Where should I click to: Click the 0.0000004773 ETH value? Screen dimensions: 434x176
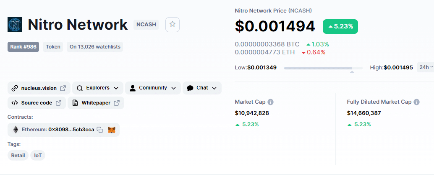[264, 52]
